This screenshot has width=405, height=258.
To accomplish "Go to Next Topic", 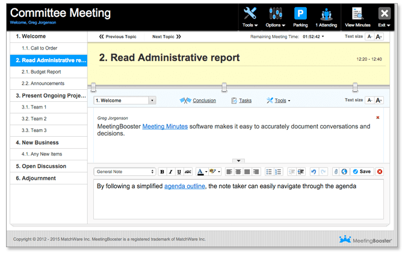I will (x=167, y=37).
